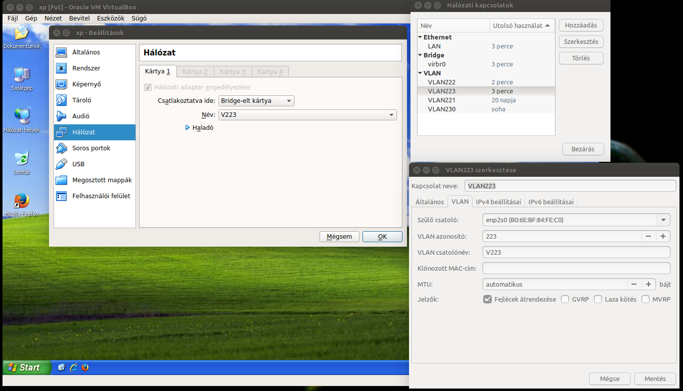Enable the GVRP flag checkbox
683x391 pixels.
click(565, 300)
